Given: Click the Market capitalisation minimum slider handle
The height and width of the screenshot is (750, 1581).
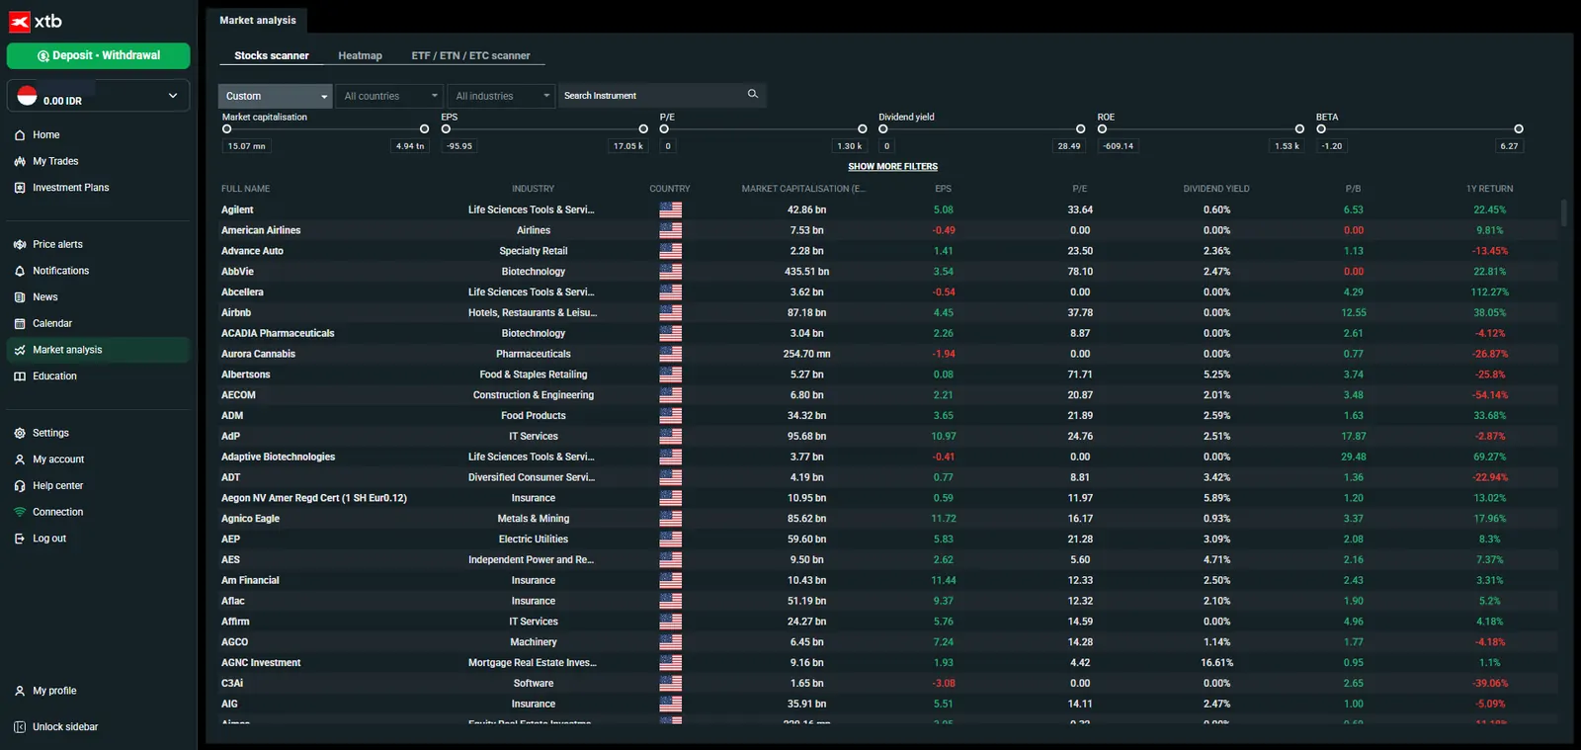Looking at the screenshot, I should point(227,129).
